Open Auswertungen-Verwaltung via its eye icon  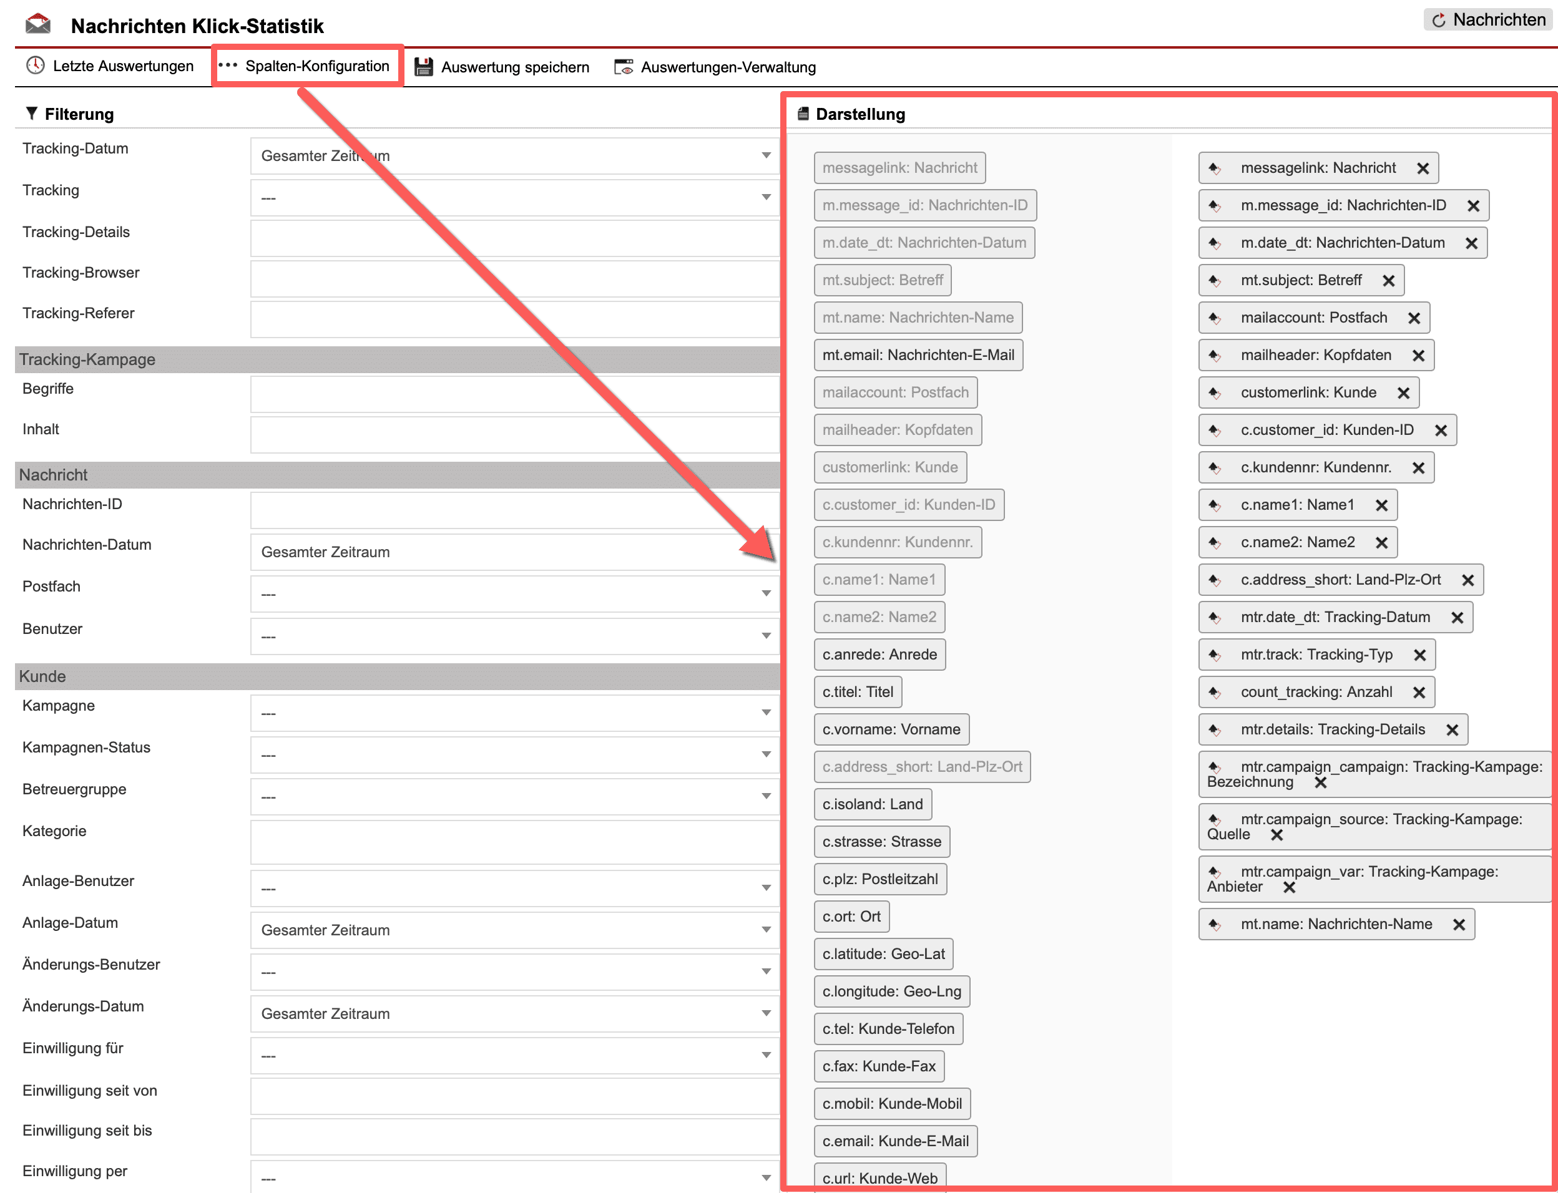[x=623, y=67]
